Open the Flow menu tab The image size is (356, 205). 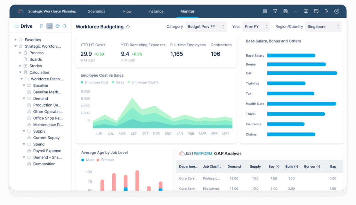[x=127, y=11]
